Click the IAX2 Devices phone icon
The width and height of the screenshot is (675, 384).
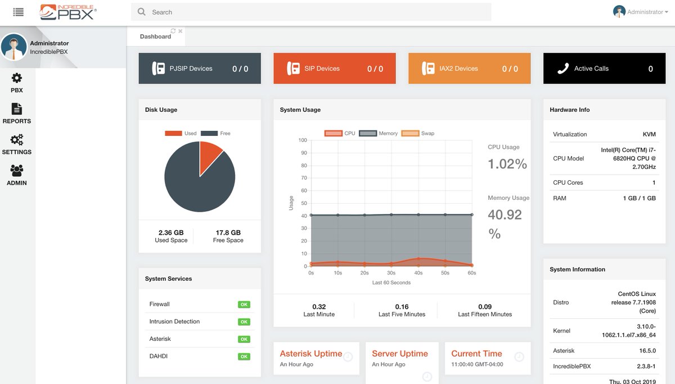[x=428, y=68]
